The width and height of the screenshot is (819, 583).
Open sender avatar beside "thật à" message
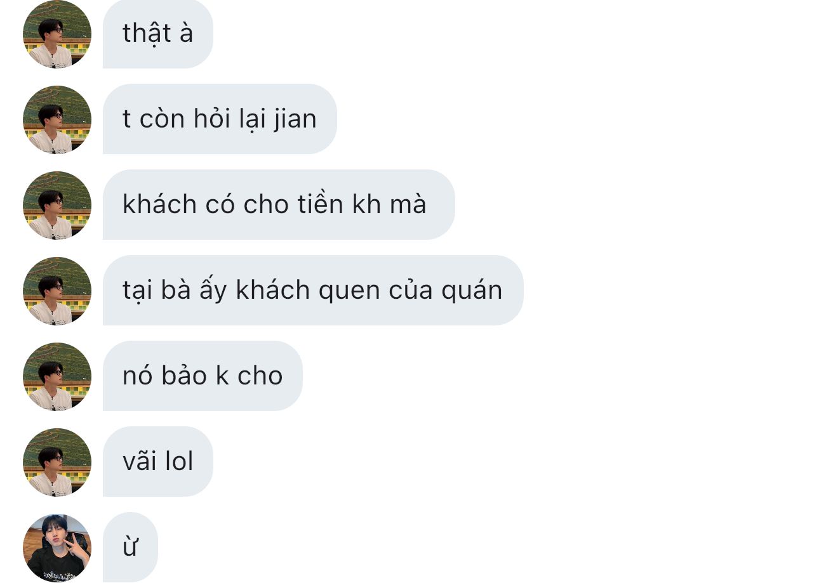pyautogui.click(x=57, y=34)
